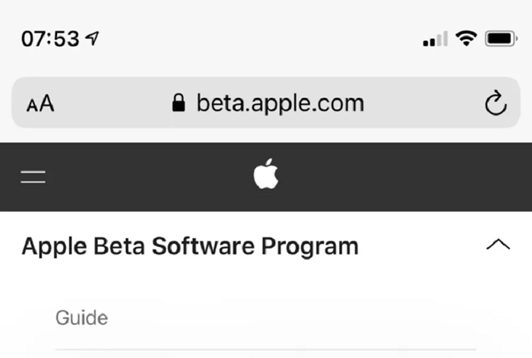Open the AA text size menu
Image resolution: width=532 pixels, height=358 pixels.
[40, 103]
